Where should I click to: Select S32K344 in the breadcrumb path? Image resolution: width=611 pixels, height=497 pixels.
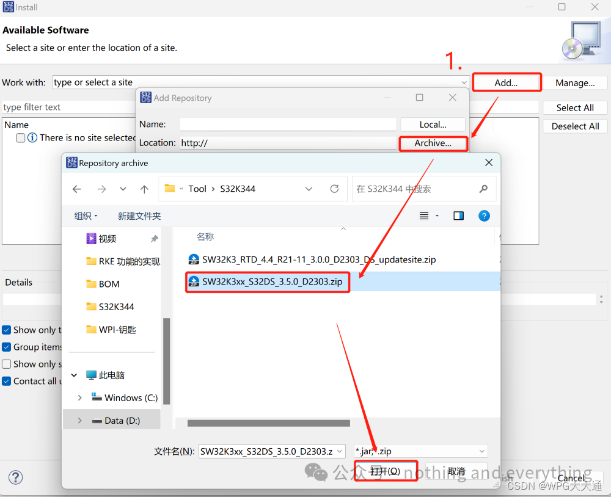238,189
